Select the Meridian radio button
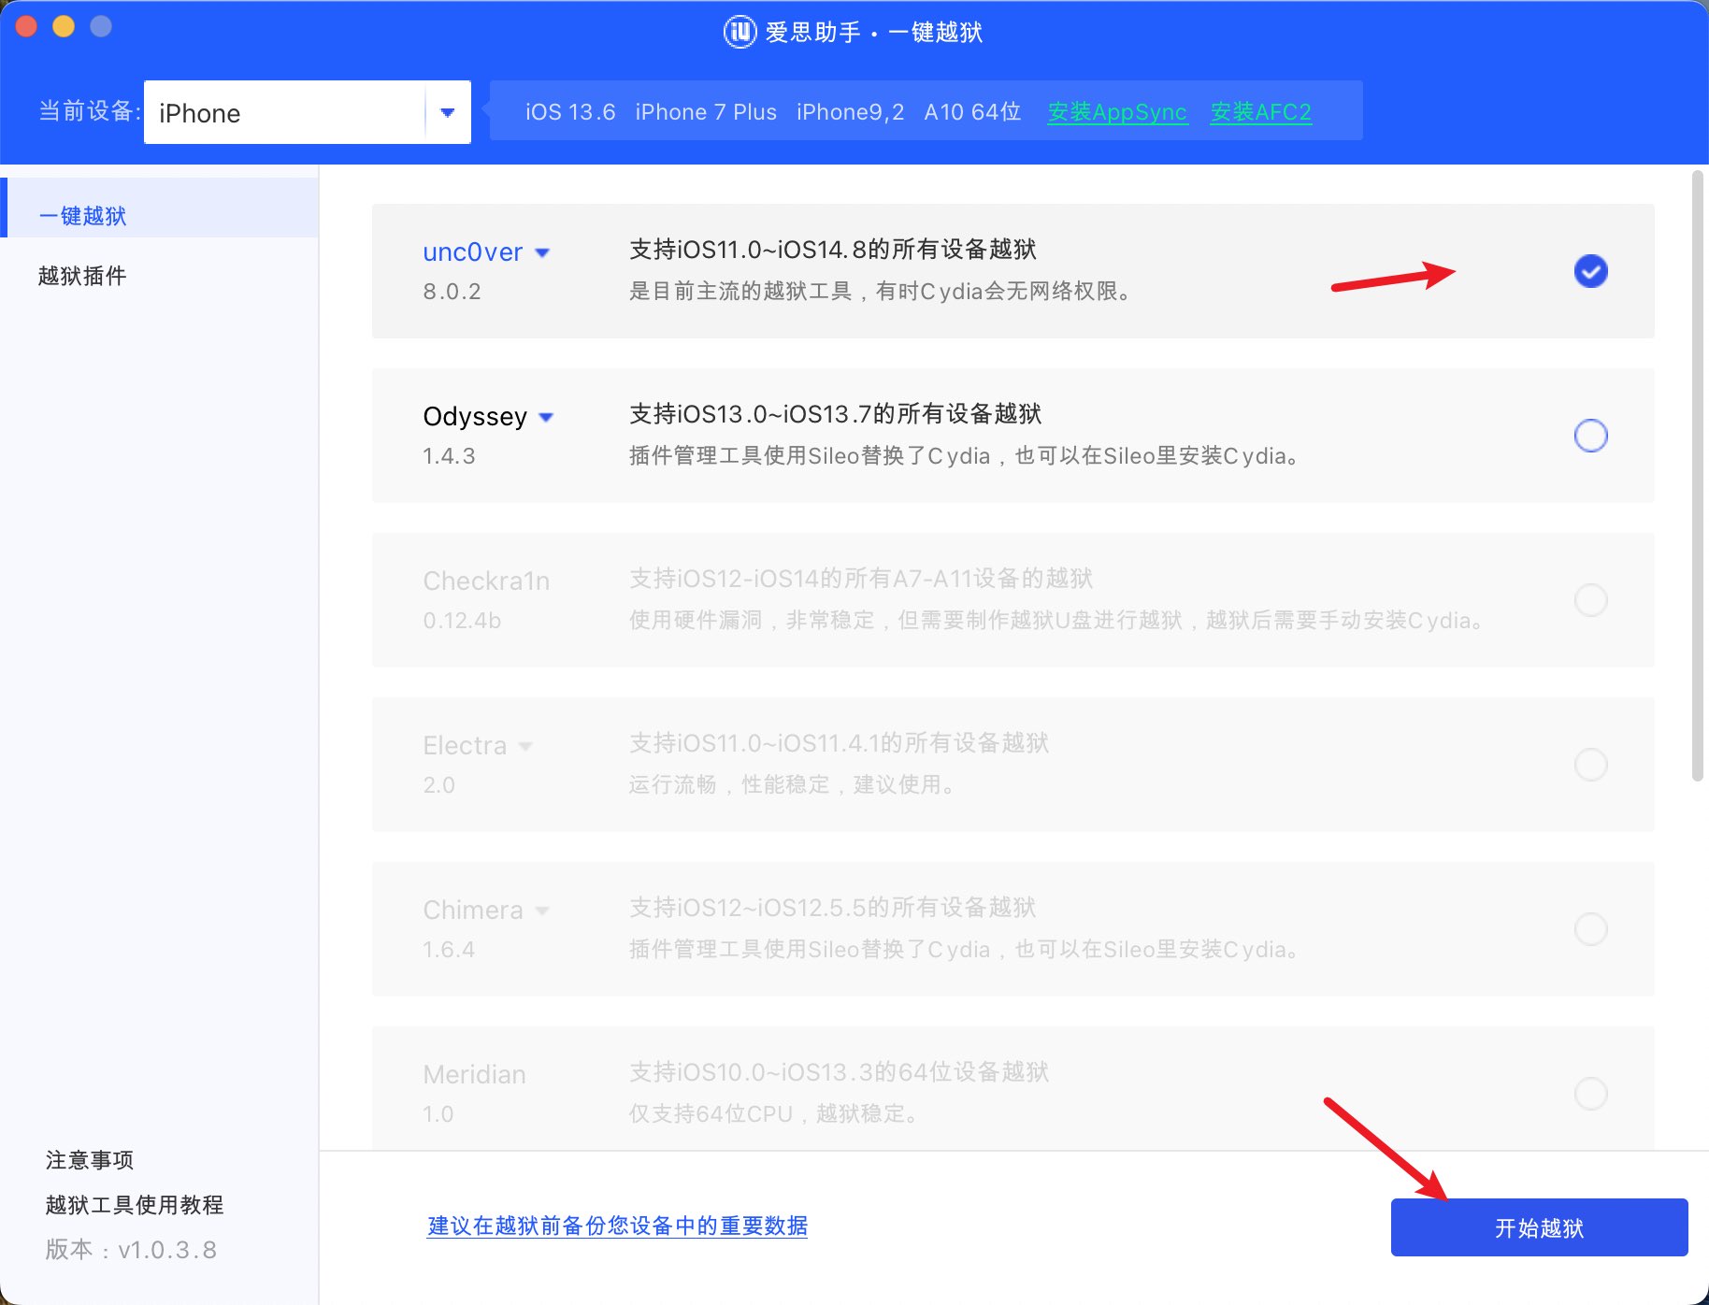1709x1305 pixels. [1590, 1093]
